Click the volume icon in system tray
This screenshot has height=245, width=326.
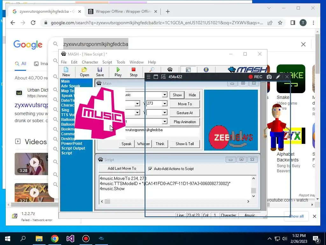pyautogui.click(x=285, y=239)
